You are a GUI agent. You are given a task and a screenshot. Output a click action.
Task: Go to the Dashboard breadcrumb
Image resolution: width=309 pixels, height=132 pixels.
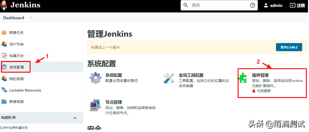click(x=13, y=18)
